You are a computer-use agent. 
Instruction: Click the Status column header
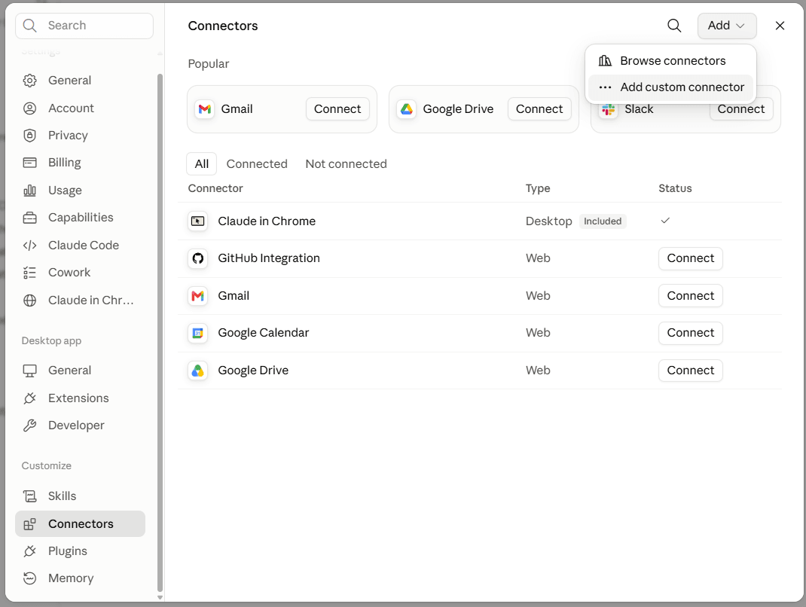point(675,188)
